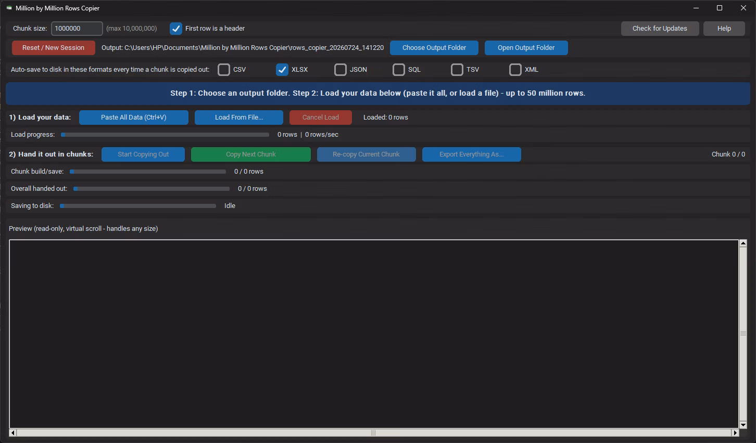Click the 'Chunk 0 / 0' counter
This screenshot has height=443, width=756.
pos(728,154)
